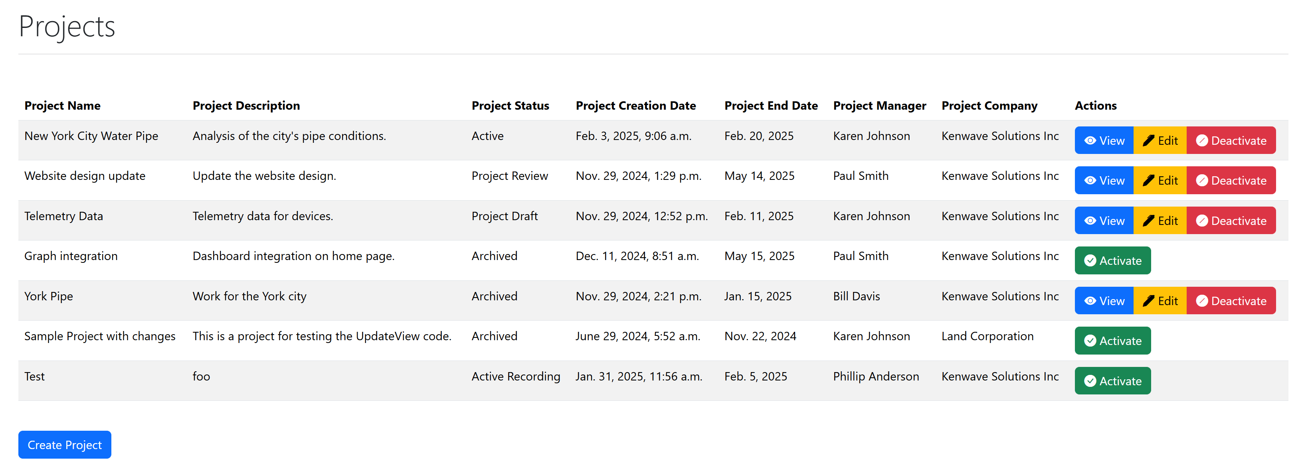Click checkmark icon in Test project row
Image resolution: width=1308 pixels, height=473 pixels.
1090,381
